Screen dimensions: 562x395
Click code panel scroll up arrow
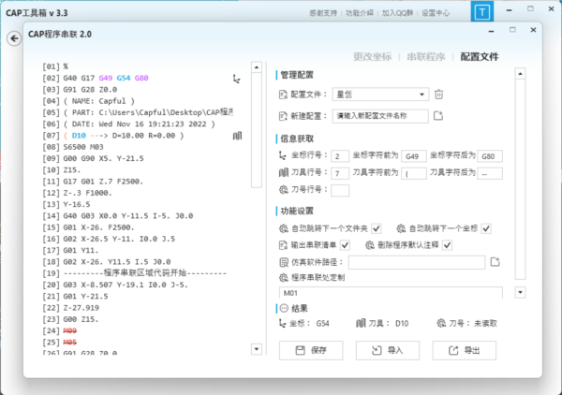click(x=257, y=67)
